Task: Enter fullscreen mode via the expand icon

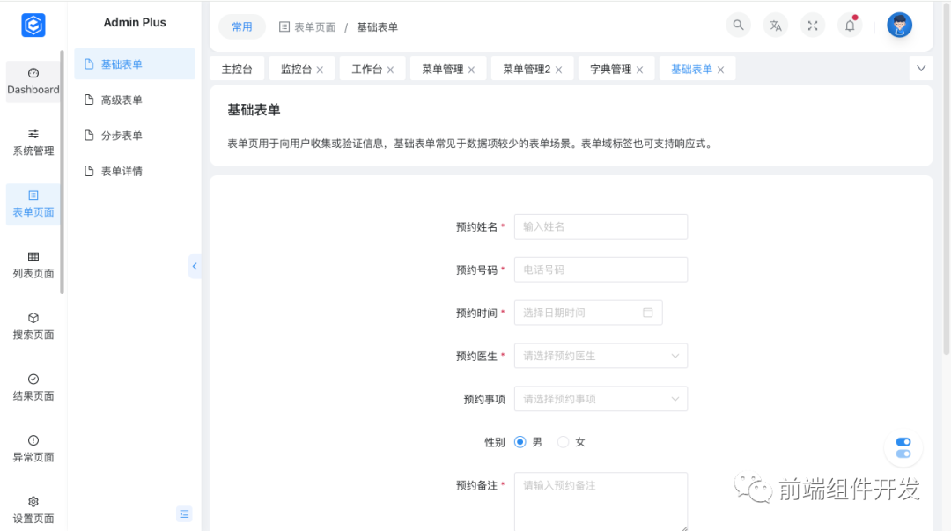Action: pos(812,25)
